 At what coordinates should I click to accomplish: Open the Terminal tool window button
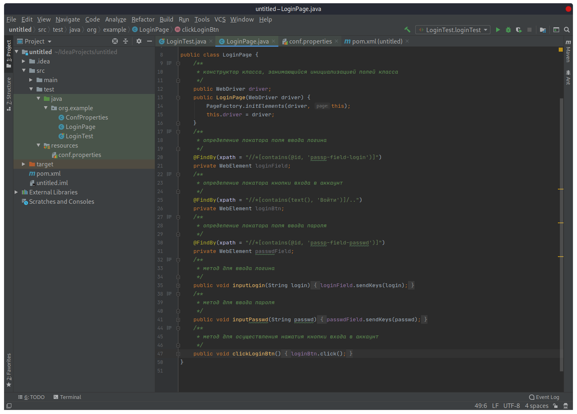pos(67,397)
